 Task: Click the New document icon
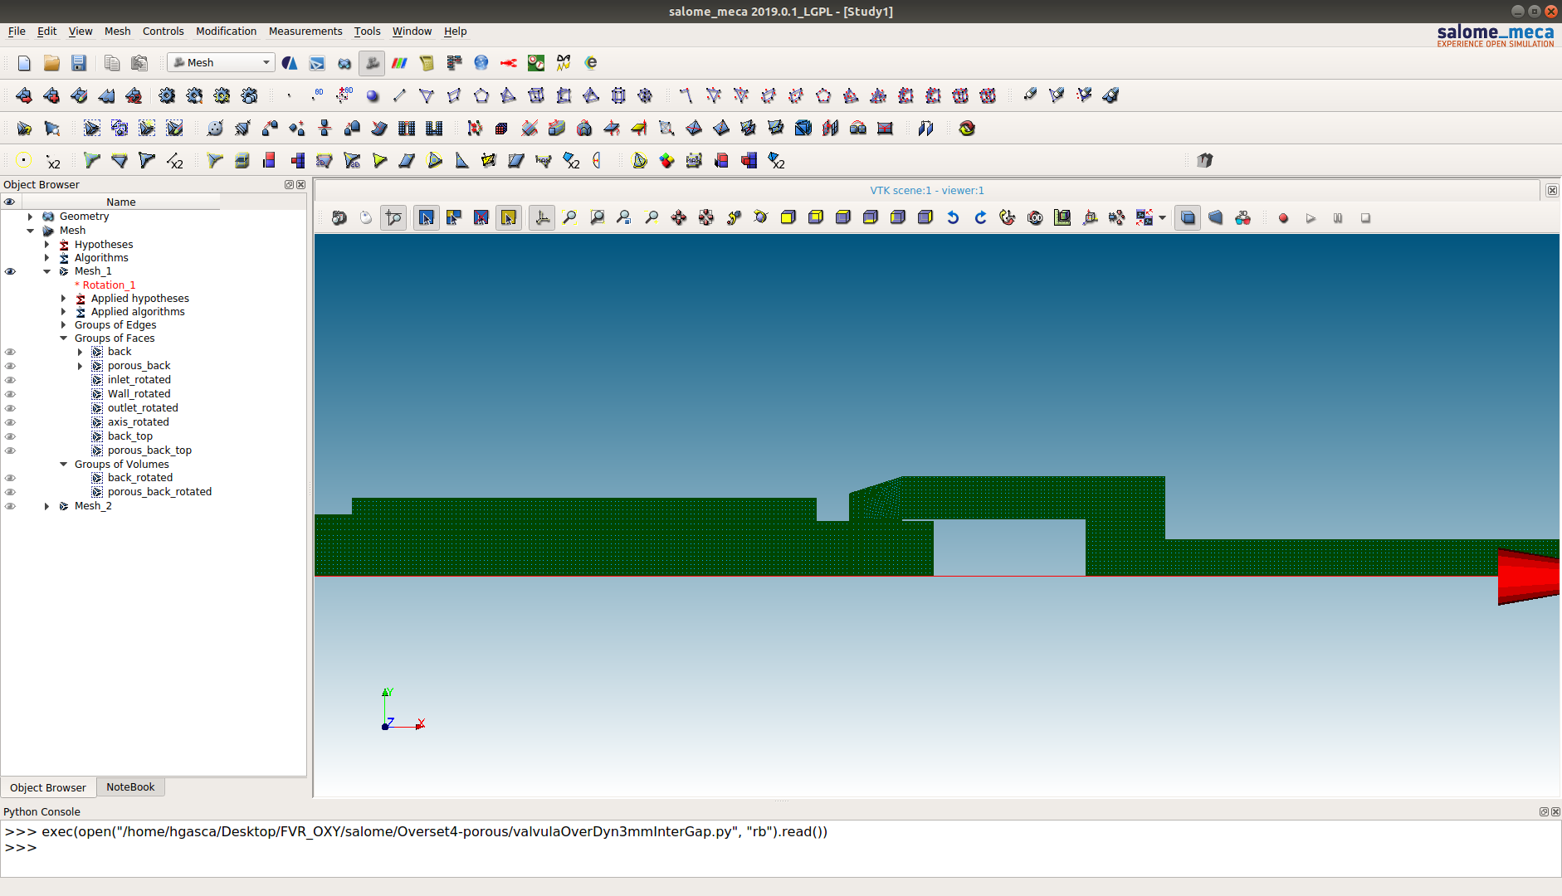coord(24,63)
